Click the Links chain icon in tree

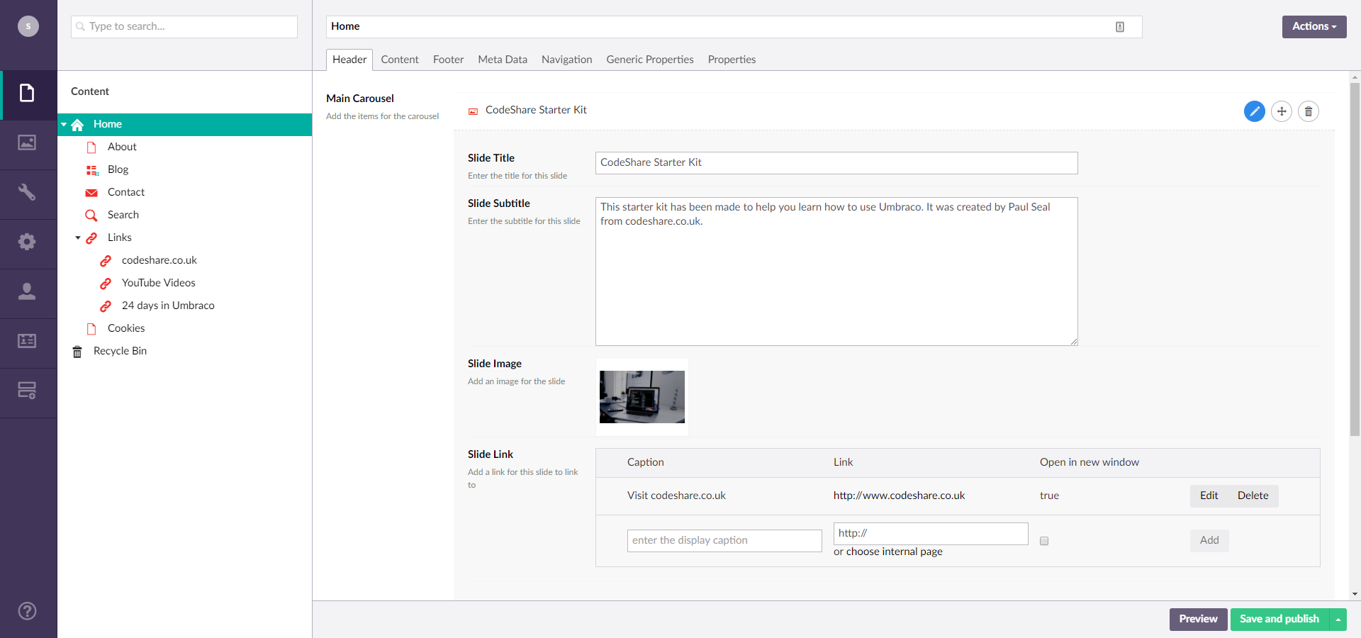click(91, 238)
